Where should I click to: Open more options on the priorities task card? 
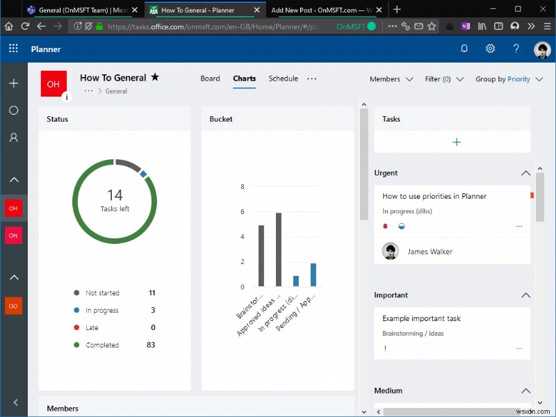(x=518, y=226)
